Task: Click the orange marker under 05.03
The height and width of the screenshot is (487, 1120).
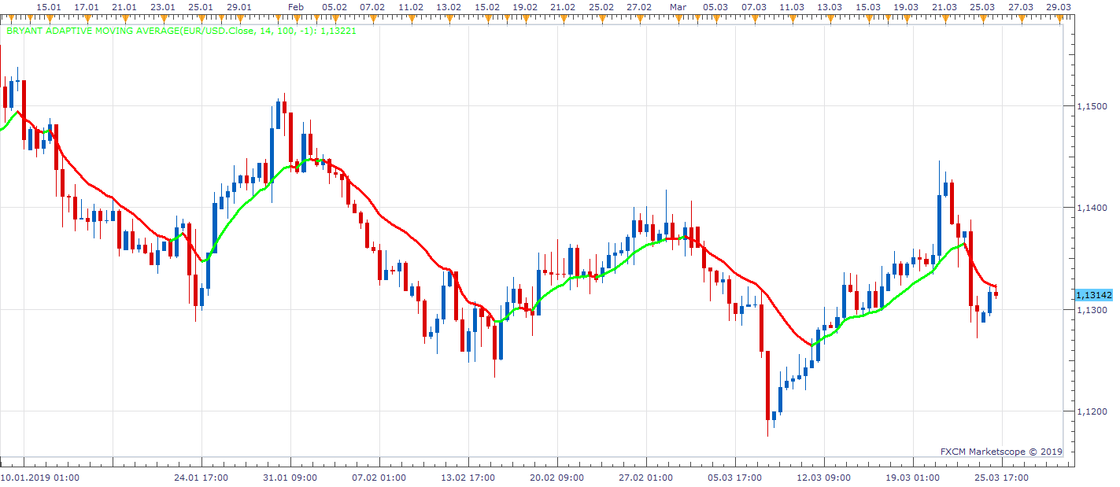Action: click(x=715, y=18)
